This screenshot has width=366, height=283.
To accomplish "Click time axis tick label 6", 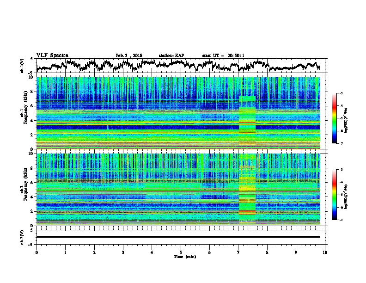I will tap(210, 252).
